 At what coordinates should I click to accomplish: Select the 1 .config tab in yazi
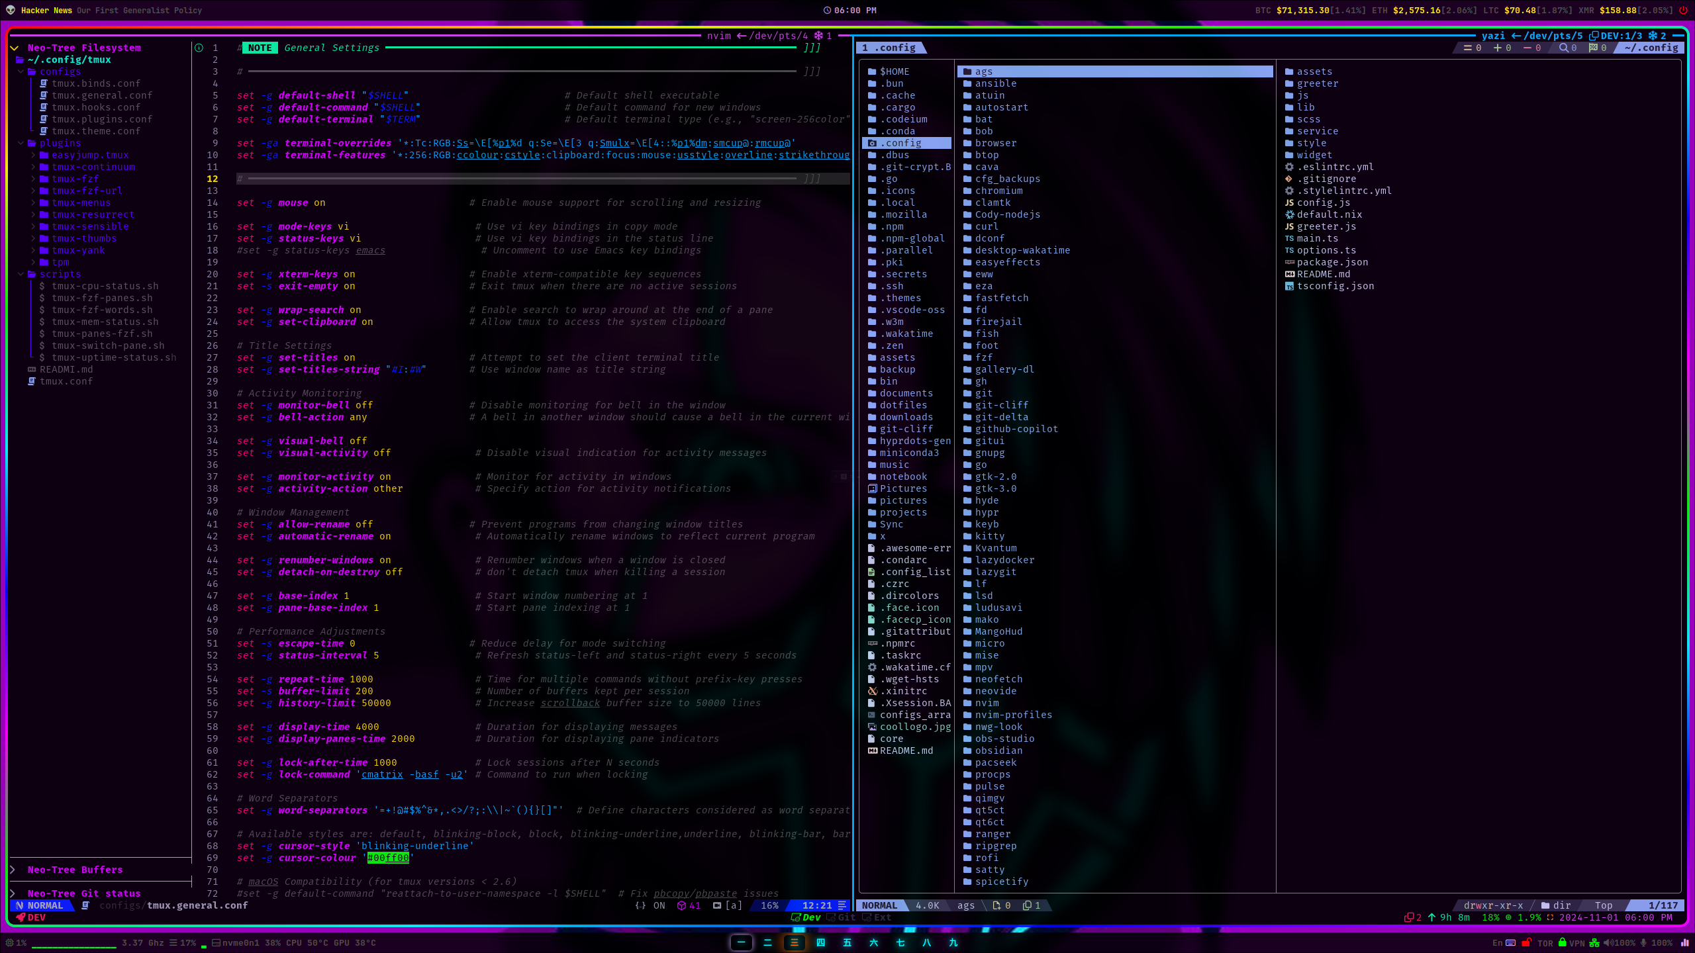point(890,48)
